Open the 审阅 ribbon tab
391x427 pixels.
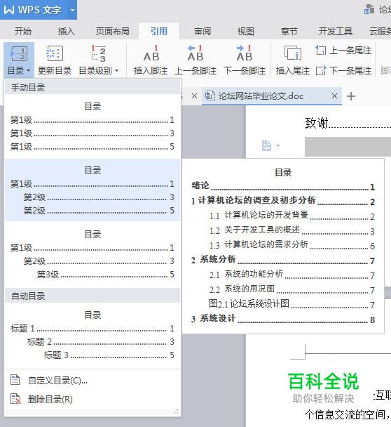coord(203,32)
